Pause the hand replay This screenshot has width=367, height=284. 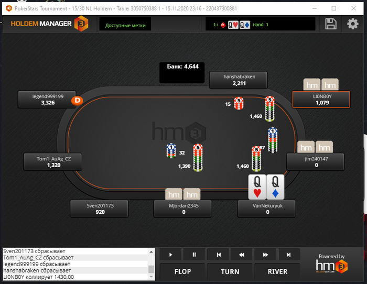(x=194, y=255)
